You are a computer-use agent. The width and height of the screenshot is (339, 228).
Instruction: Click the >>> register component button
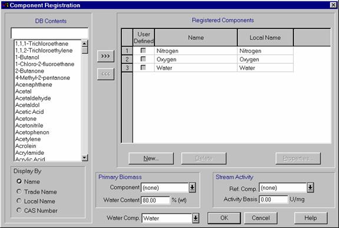(x=106, y=56)
